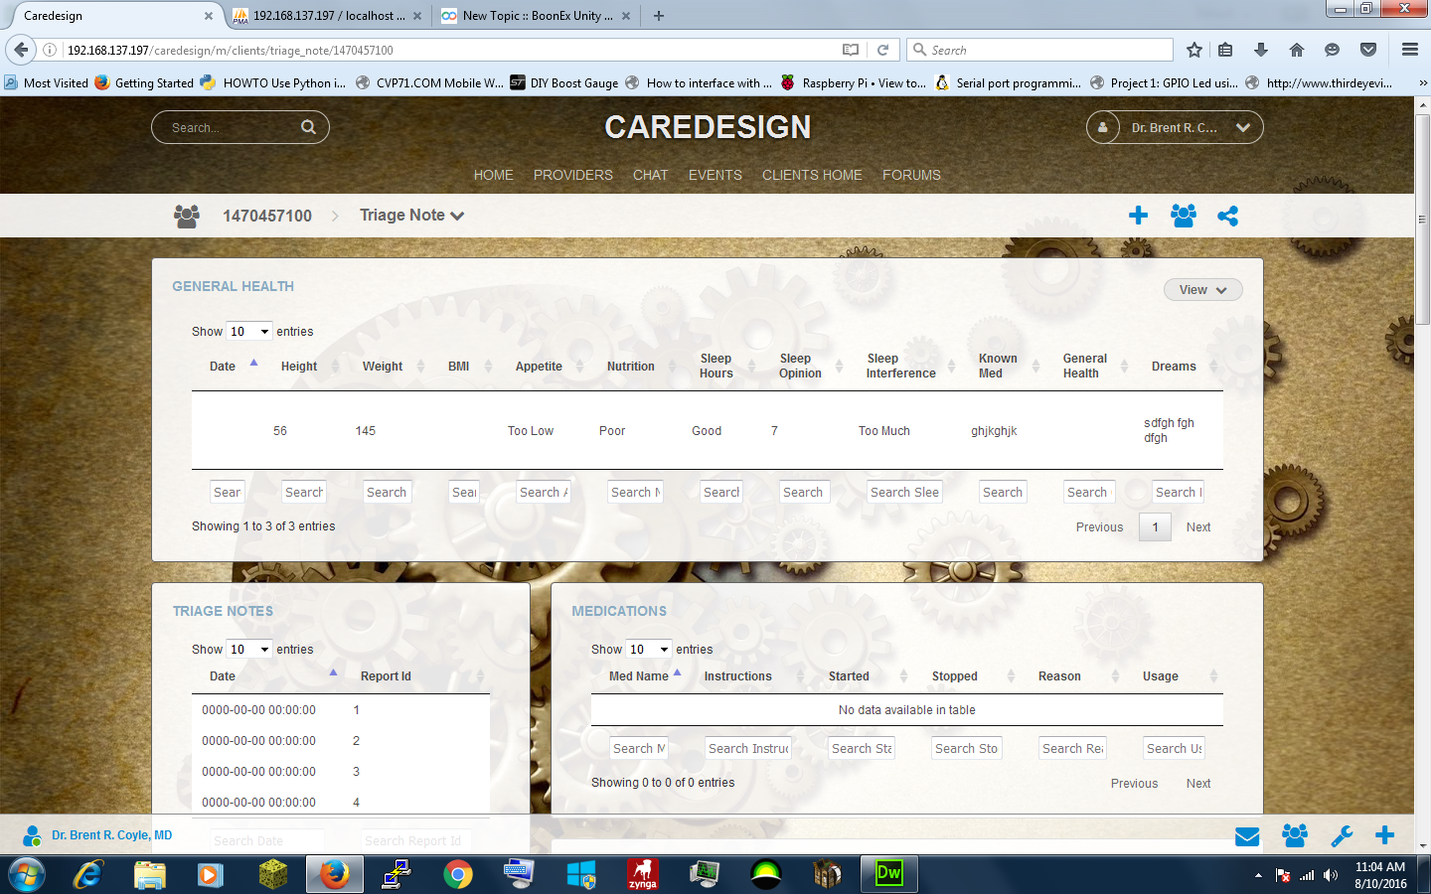Image resolution: width=1431 pixels, height=894 pixels.
Task: Sort General Health table by Weight column
Action: (383, 367)
